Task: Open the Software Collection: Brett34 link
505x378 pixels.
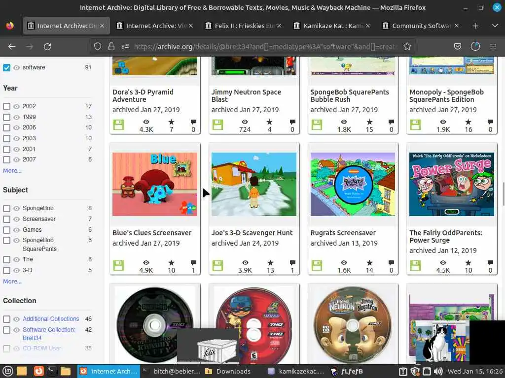Action: click(x=49, y=334)
